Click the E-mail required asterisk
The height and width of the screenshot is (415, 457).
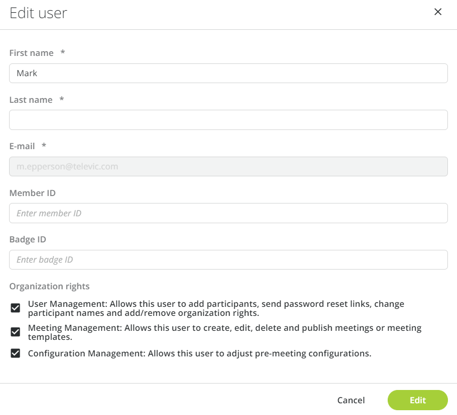pos(43,145)
